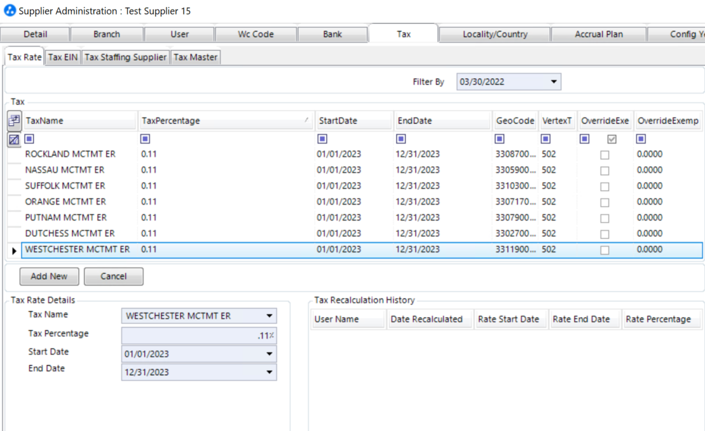This screenshot has width=705, height=431.
Task: Open the grid column chooser icon
Action: 14,121
